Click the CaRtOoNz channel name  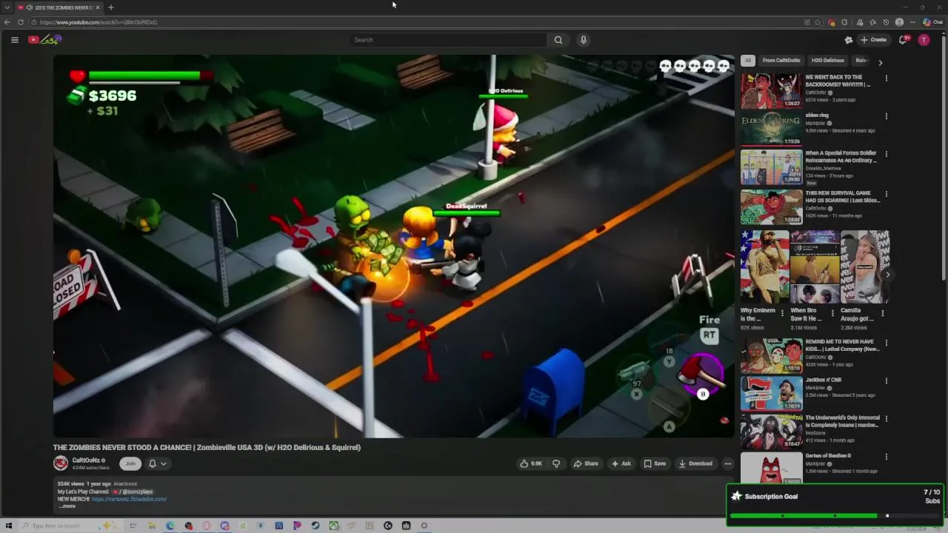86,460
